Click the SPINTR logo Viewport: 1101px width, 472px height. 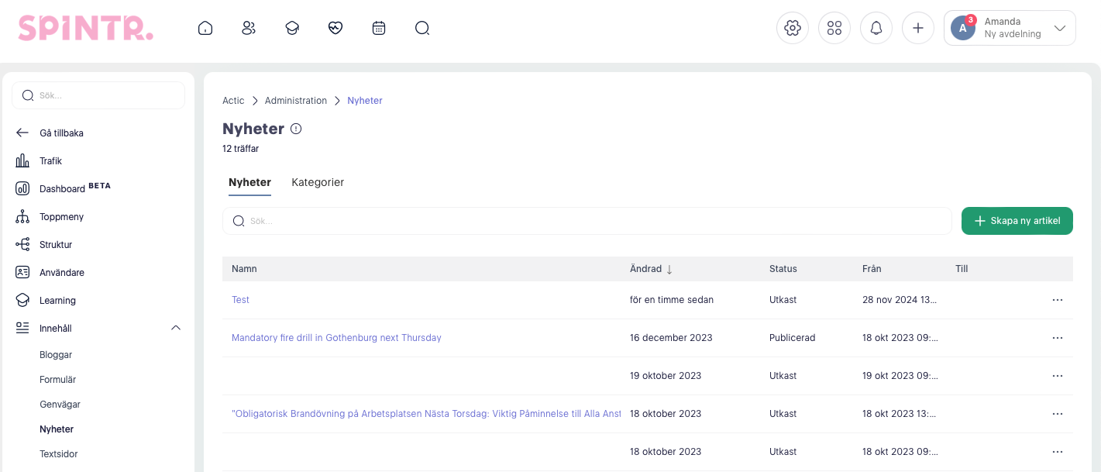tap(86, 29)
